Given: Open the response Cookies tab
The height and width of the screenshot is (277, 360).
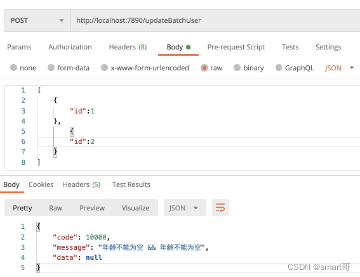Looking at the screenshot, I should (41, 184).
